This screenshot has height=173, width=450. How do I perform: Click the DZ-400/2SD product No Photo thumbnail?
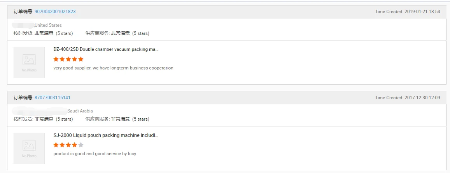29,62
